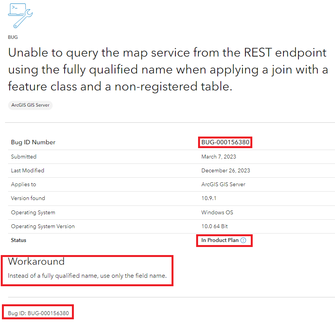Click the 10.0 64 Bit version value
Viewport: 335px width, 322px height.
(215, 226)
